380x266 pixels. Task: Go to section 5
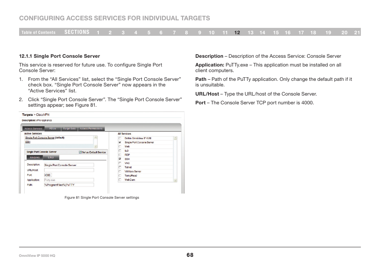[x=149, y=33]
